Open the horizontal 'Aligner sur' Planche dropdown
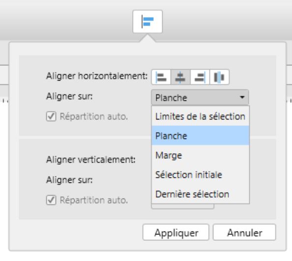Image resolution: width=292 pixels, height=261 pixels. (200, 97)
